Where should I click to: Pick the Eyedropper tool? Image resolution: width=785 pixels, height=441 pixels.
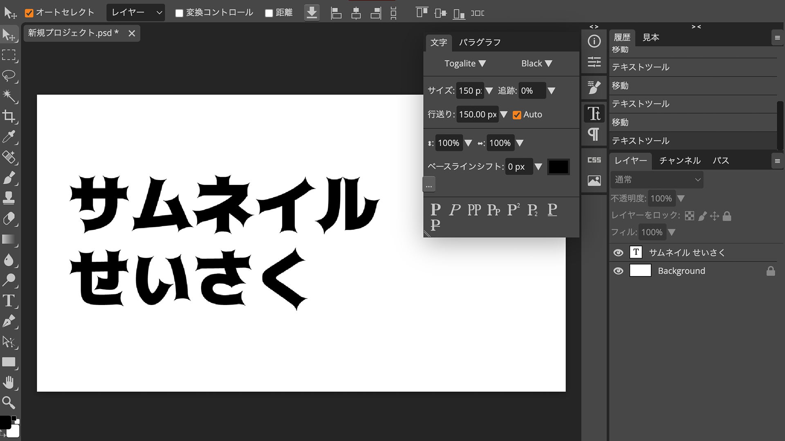(x=9, y=137)
